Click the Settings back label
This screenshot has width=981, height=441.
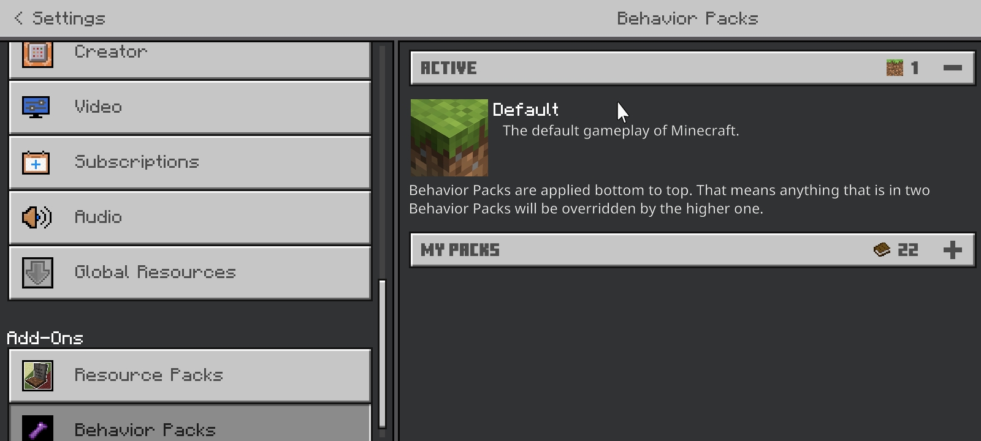point(69,18)
